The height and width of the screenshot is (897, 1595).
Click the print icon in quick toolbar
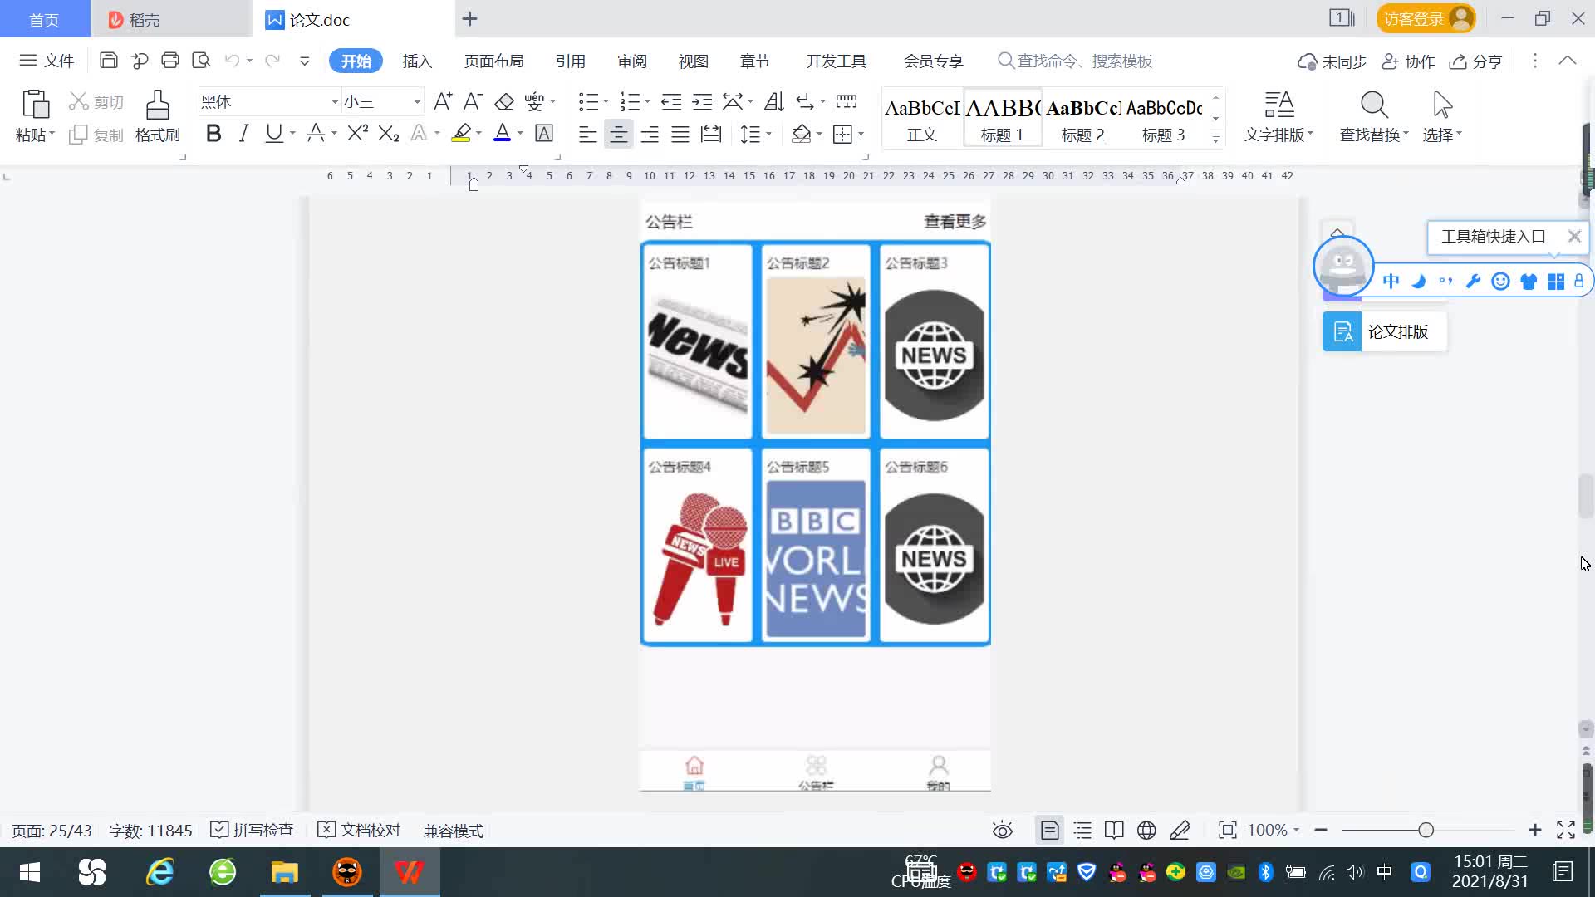(170, 61)
